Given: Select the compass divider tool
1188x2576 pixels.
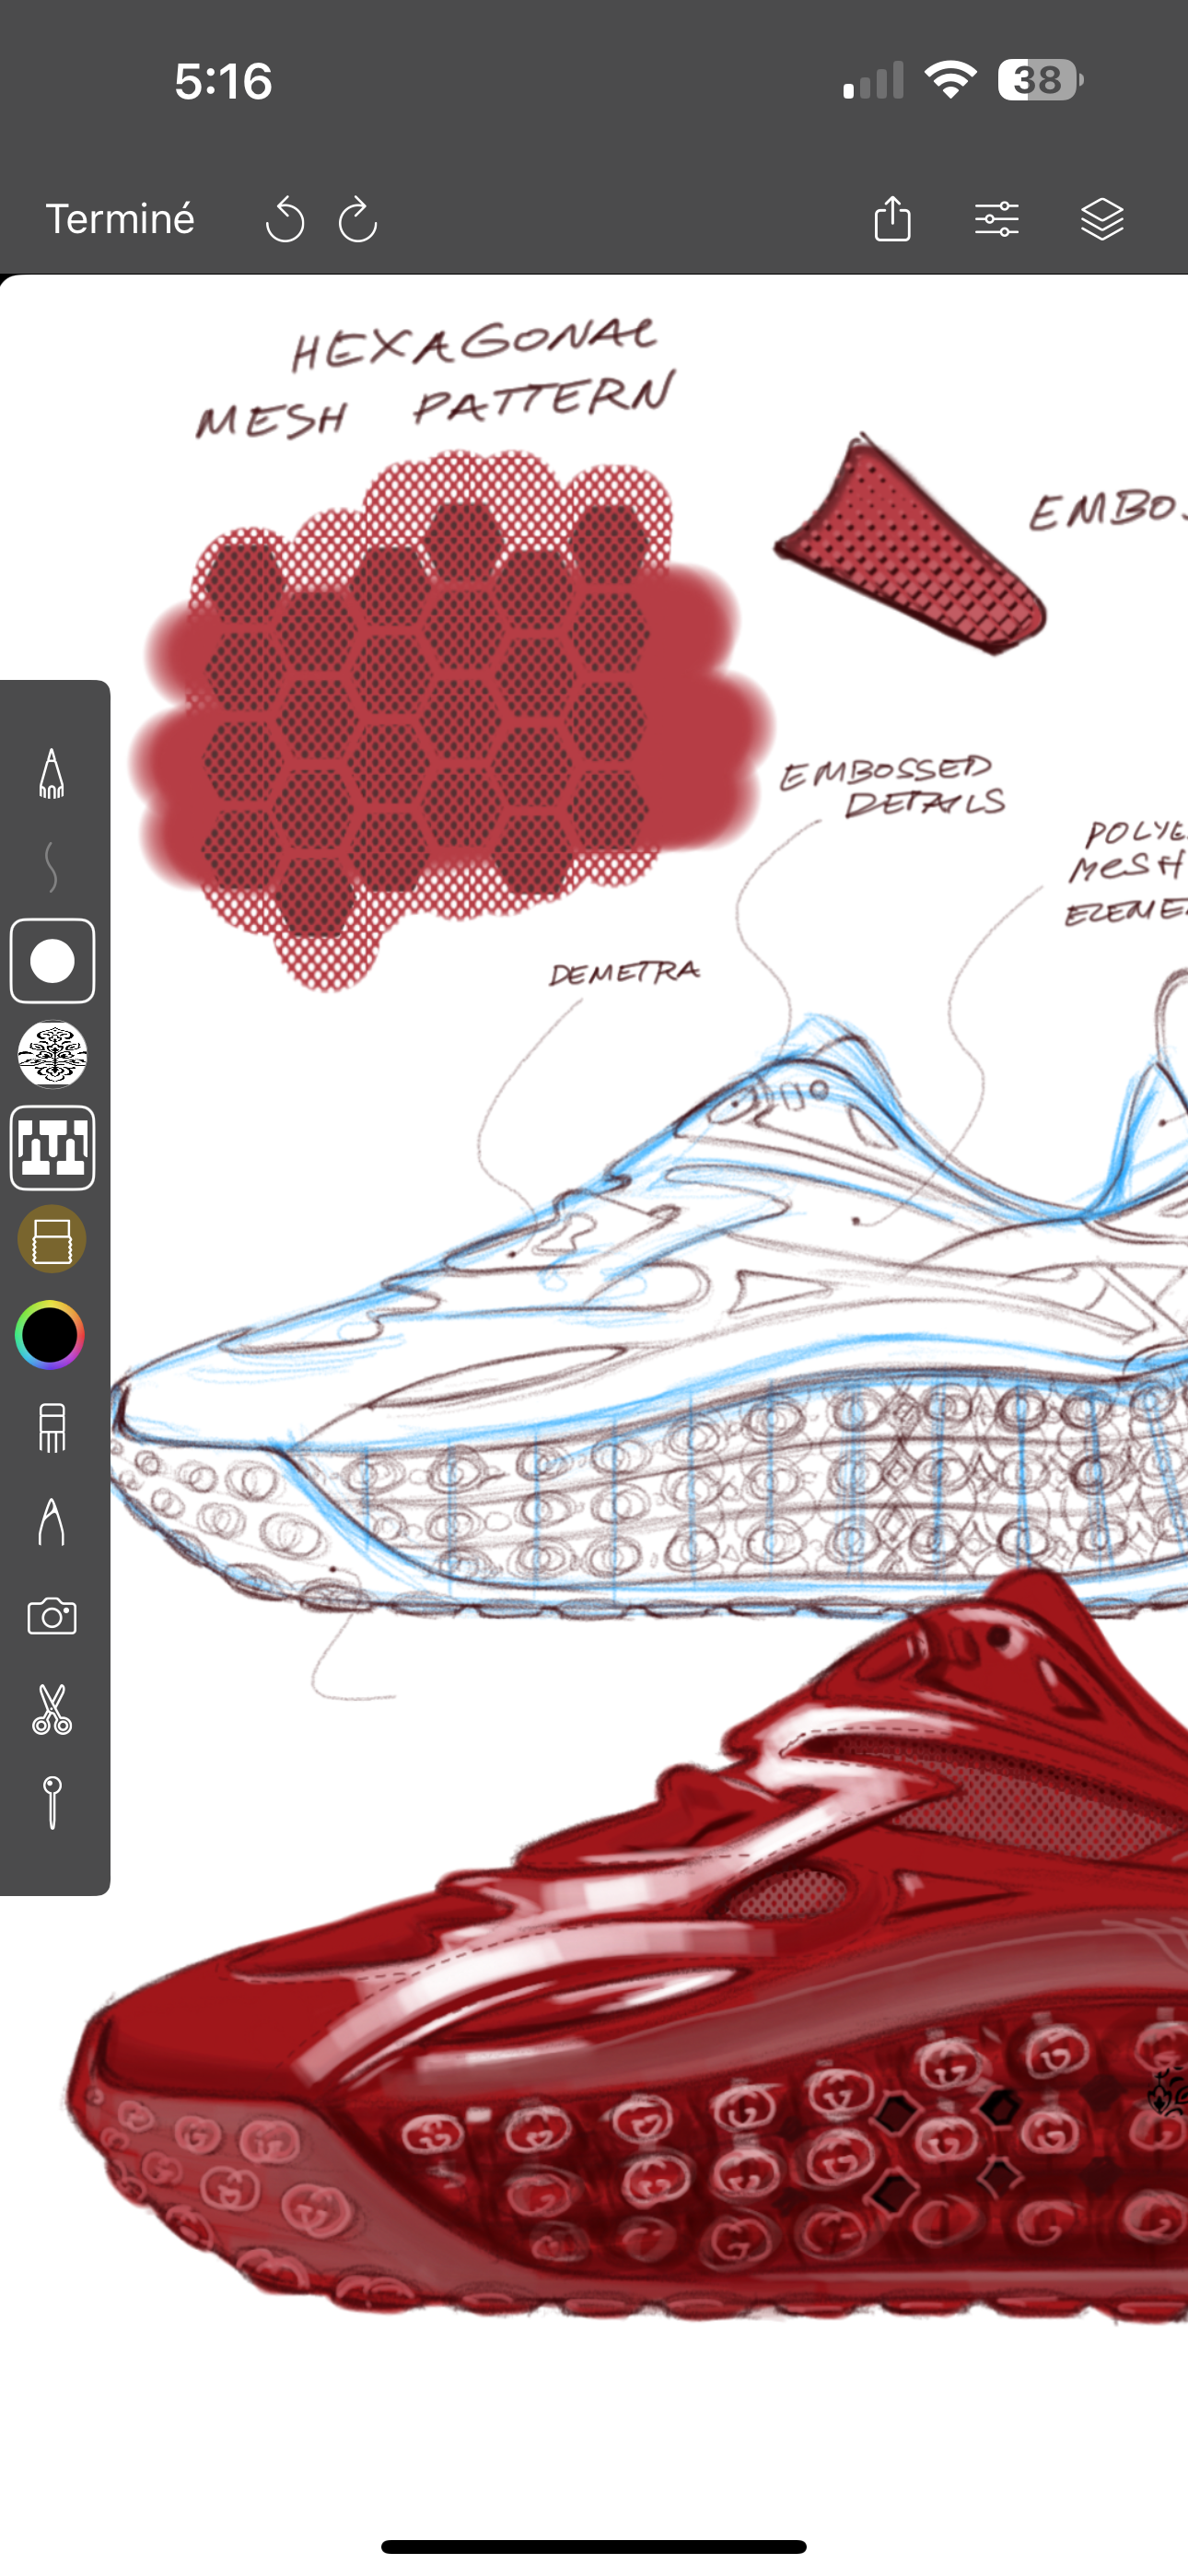Looking at the screenshot, I should pos(52,1522).
